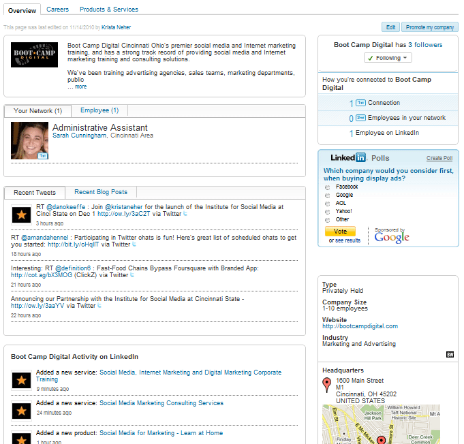The image size is (464, 444).
Task: Click Sarah Cunningham's profile photo
Action: 29,141
